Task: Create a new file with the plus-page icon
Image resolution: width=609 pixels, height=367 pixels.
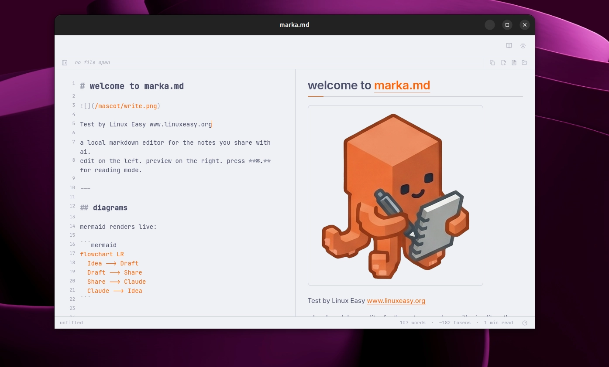Action: [x=503, y=63]
